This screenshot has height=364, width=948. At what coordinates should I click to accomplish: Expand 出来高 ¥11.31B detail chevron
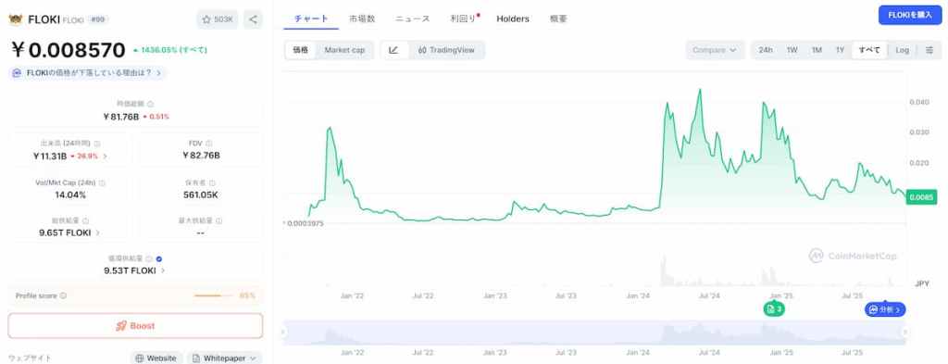pos(105,156)
